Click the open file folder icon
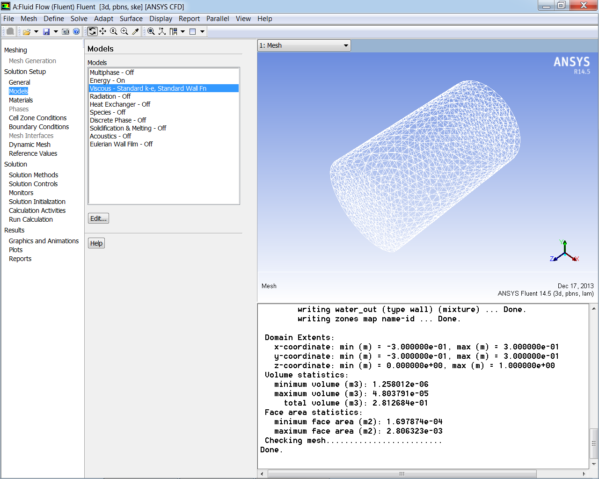 [27, 31]
